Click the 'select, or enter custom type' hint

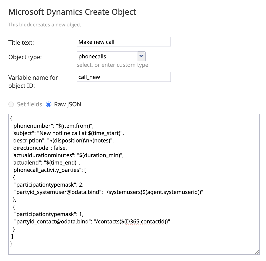click(x=112, y=65)
